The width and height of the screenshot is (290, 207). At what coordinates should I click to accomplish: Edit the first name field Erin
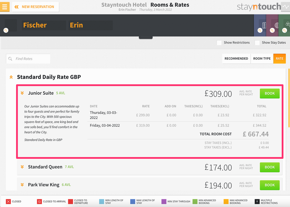tap(90, 25)
